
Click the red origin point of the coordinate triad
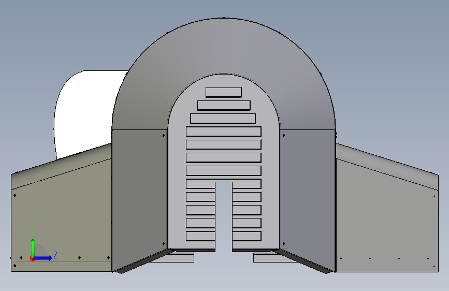(x=32, y=258)
